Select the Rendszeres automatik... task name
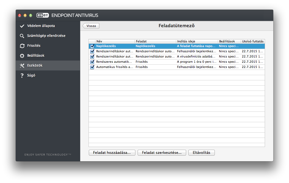This screenshot has height=183, width=289. [x=114, y=62]
